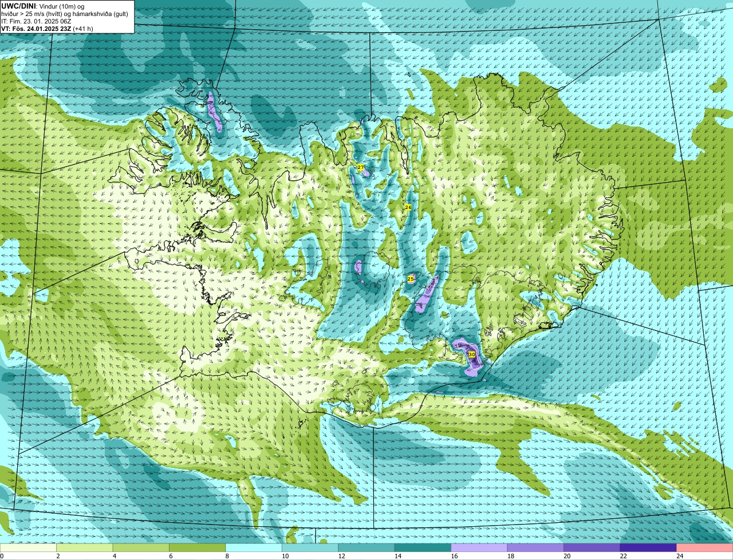Image resolution: width=733 pixels, height=560 pixels.
Task: Click the legend tick label 22
Action: 623,555
